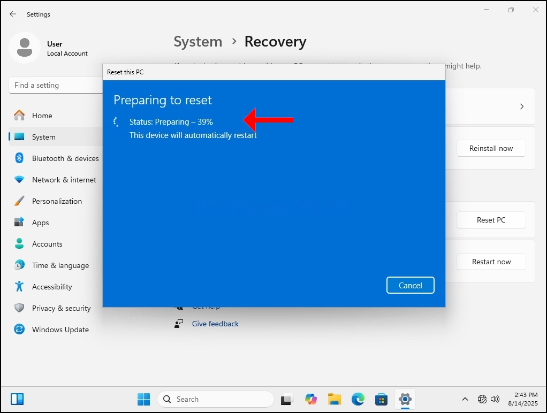Click the Restart now button
547x413 pixels.
point(491,262)
